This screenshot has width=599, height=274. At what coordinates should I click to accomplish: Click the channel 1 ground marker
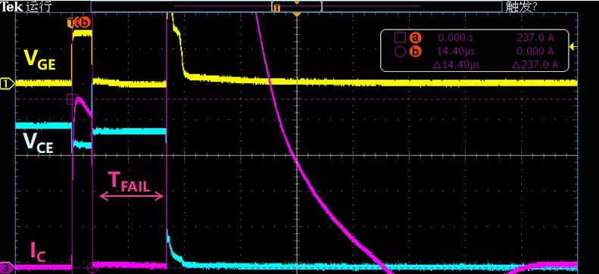(7, 83)
